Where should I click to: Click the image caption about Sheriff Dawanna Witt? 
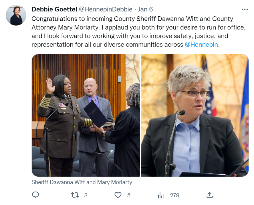(82, 182)
